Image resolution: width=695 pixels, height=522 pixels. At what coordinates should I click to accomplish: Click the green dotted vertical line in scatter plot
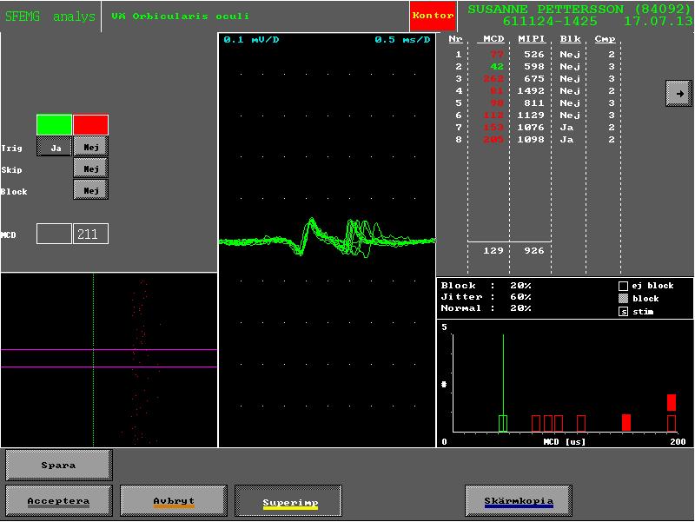point(94,360)
